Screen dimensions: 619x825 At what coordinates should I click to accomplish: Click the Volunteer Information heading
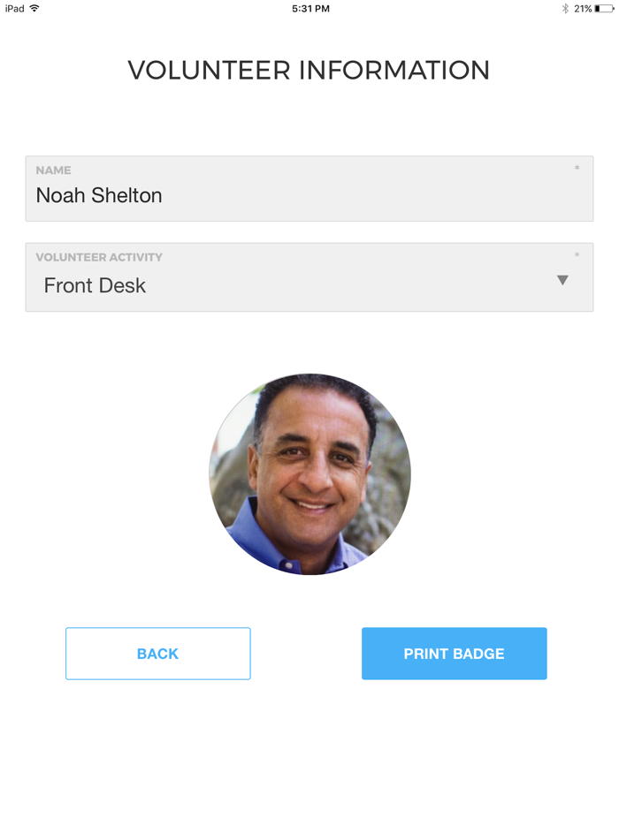309,71
